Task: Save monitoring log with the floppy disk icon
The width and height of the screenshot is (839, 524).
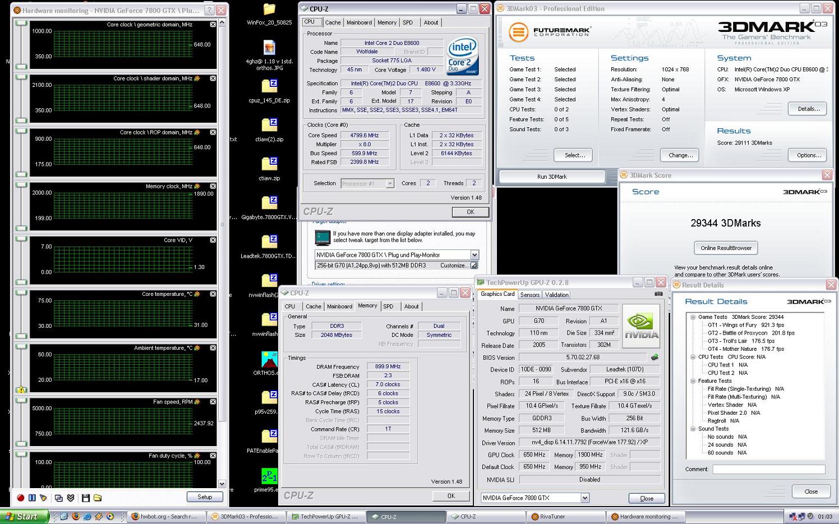Action: pos(86,498)
